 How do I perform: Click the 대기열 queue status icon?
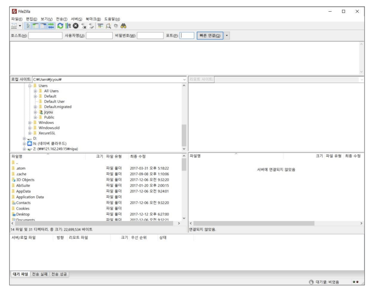(311, 282)
